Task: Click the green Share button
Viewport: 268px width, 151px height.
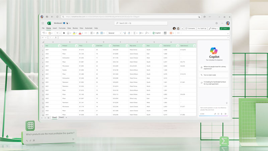Action: click(x=224, y=29)
